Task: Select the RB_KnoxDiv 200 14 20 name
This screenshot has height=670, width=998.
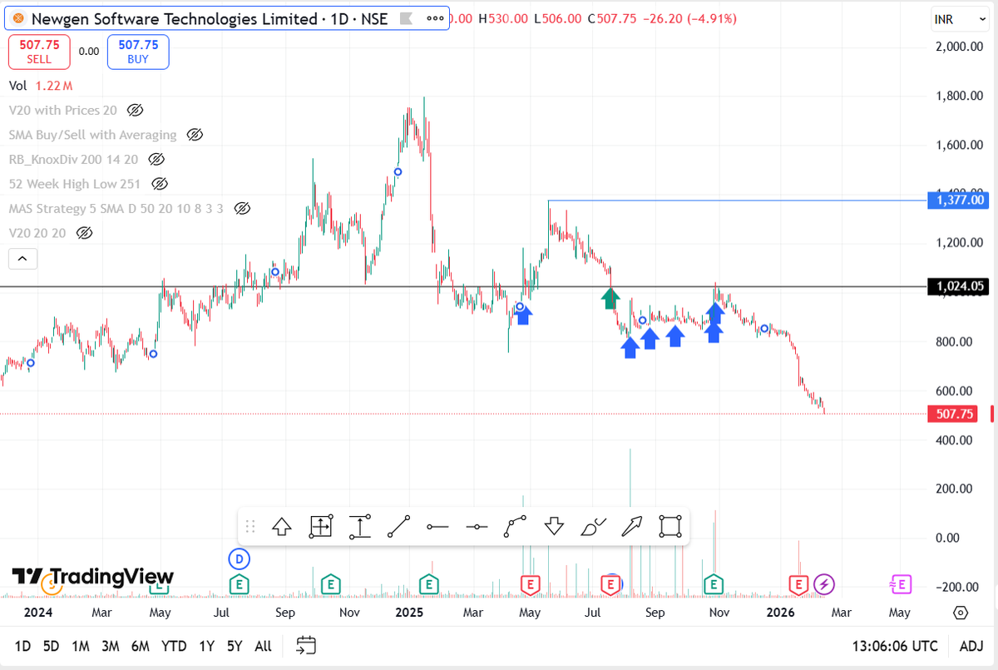Action: pyautogui.click(x=73, y=159)
